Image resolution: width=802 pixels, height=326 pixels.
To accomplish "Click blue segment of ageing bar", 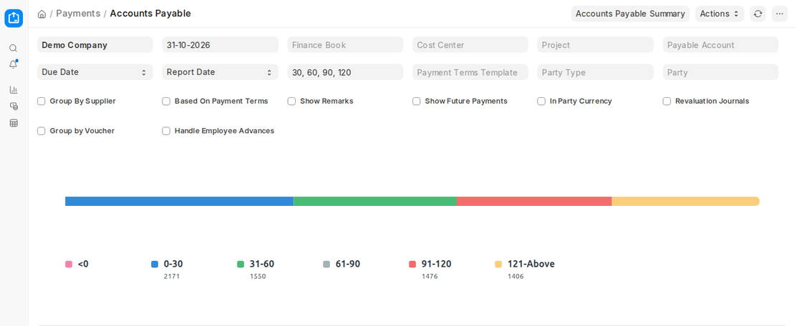I will 179,202.
